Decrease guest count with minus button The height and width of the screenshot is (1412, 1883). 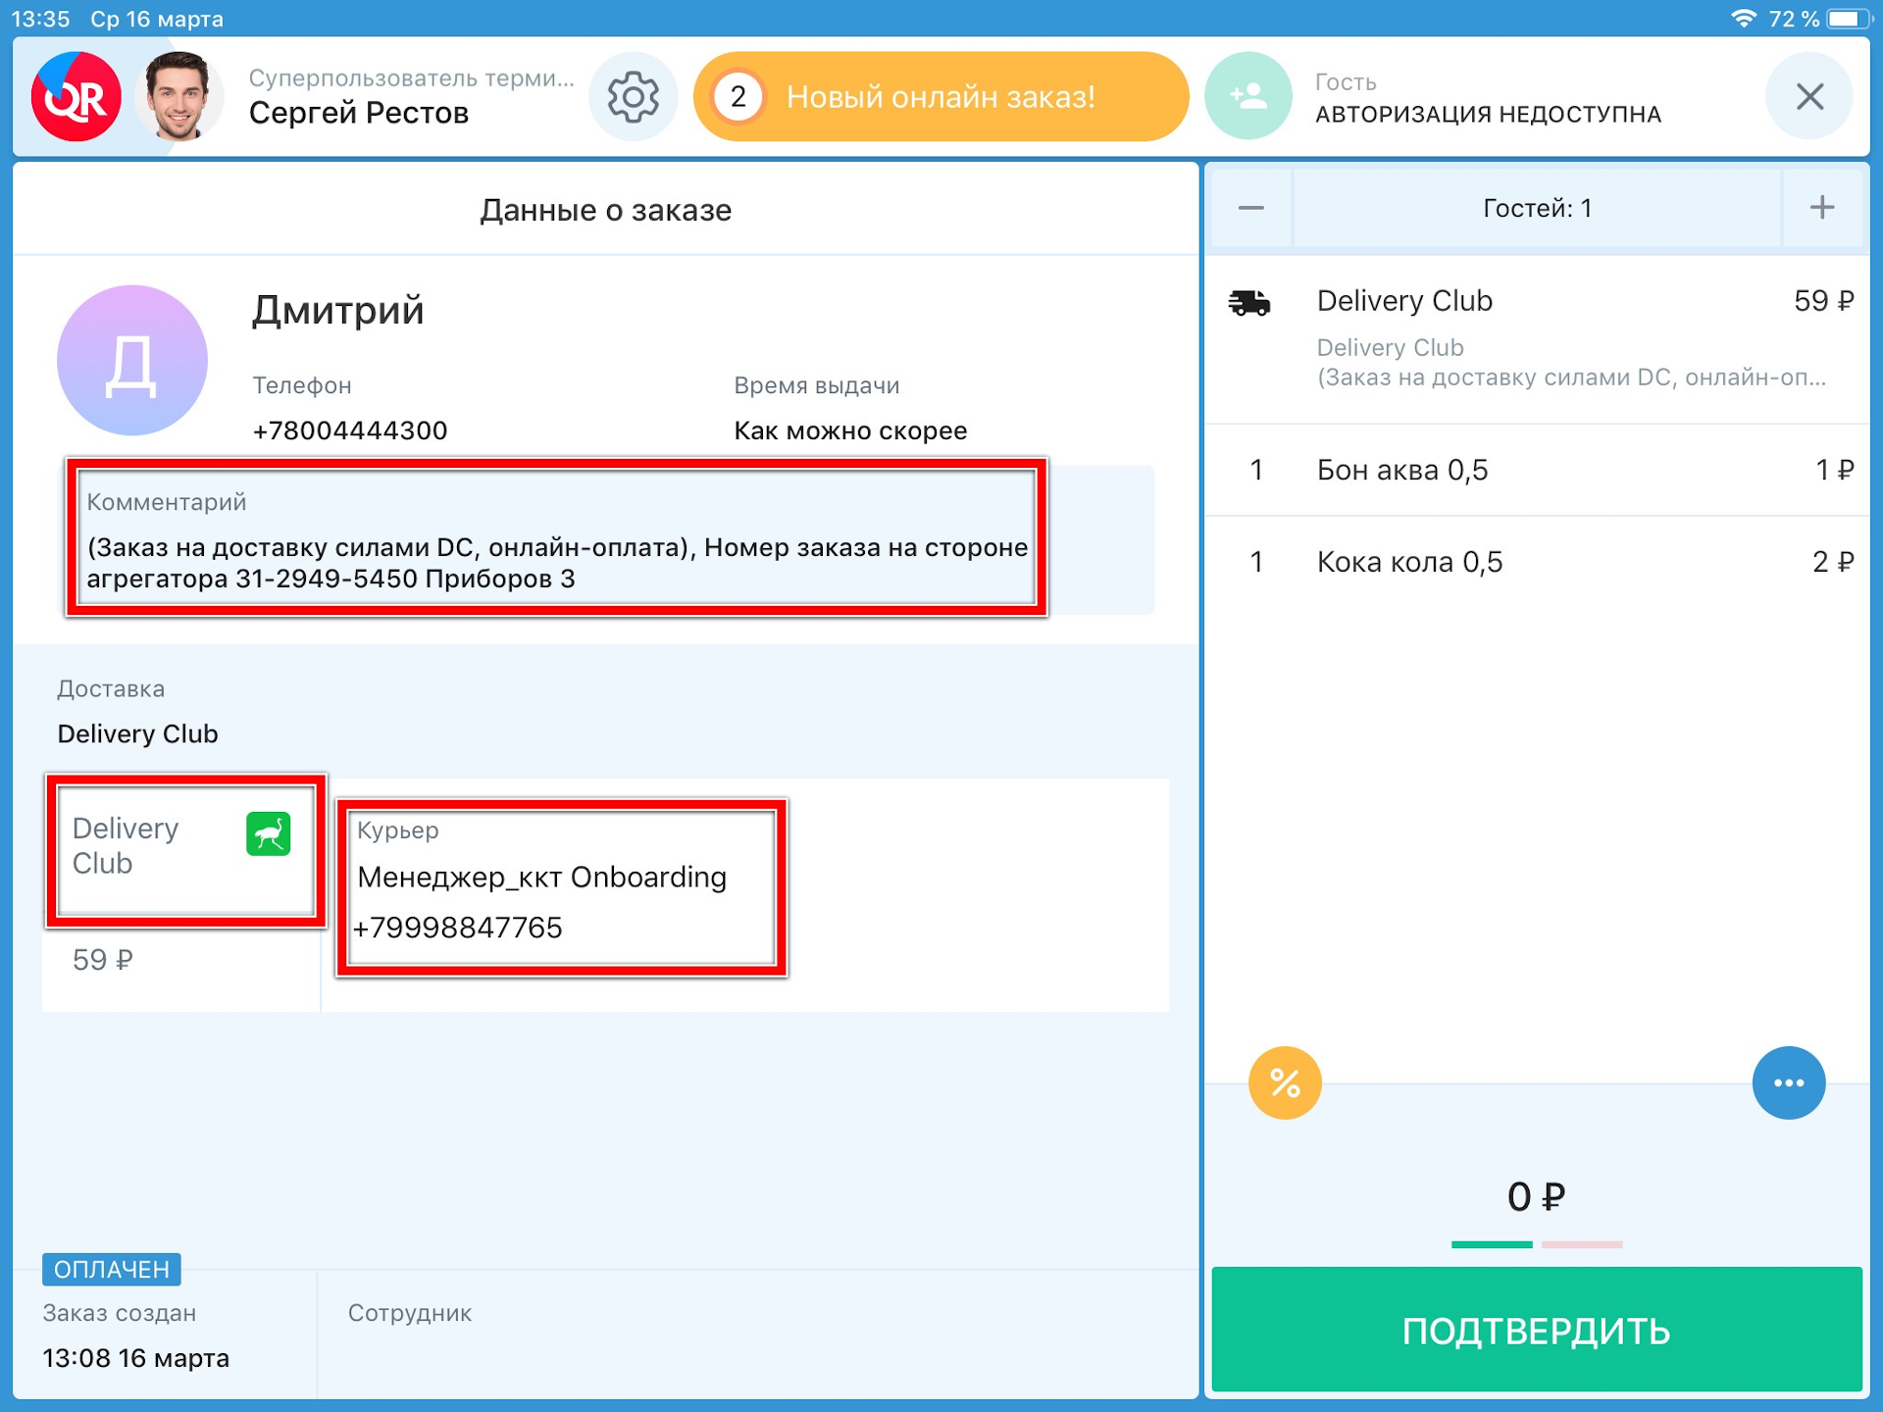1250,208
